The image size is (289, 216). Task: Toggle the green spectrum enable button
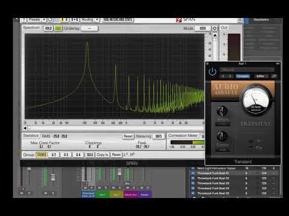point(58,28)
